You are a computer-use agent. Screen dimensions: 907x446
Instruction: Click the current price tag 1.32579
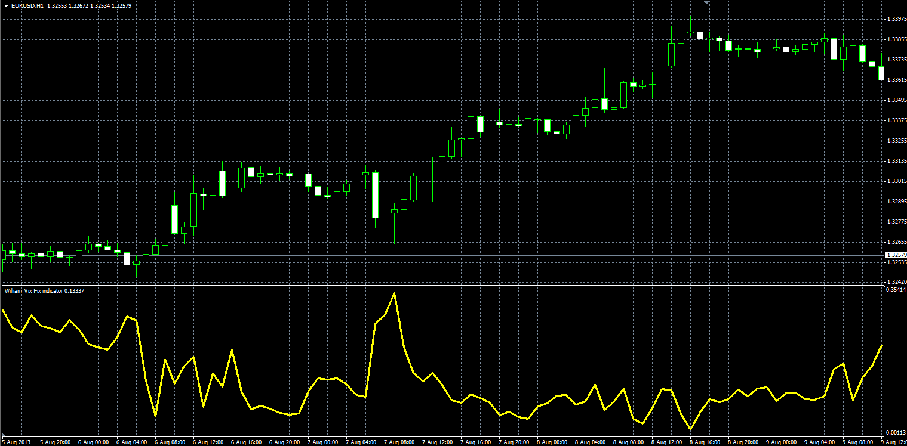[895, 255]
